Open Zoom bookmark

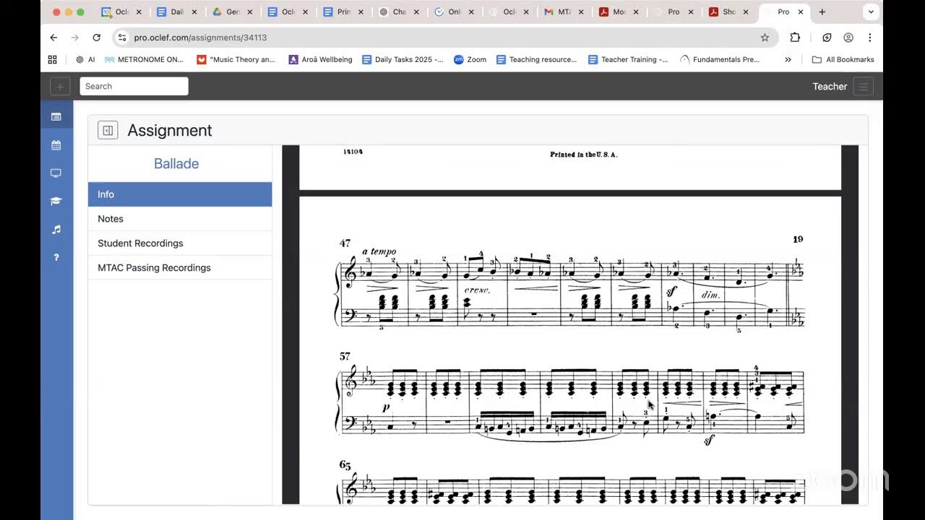tap(470, 60)
